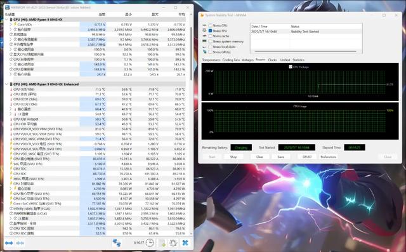The height and width of the screenshot is (252, 406).
Task: Click the clock reset-timer icon in HWiNFO toolbar
Action: (x=150, y=242)
